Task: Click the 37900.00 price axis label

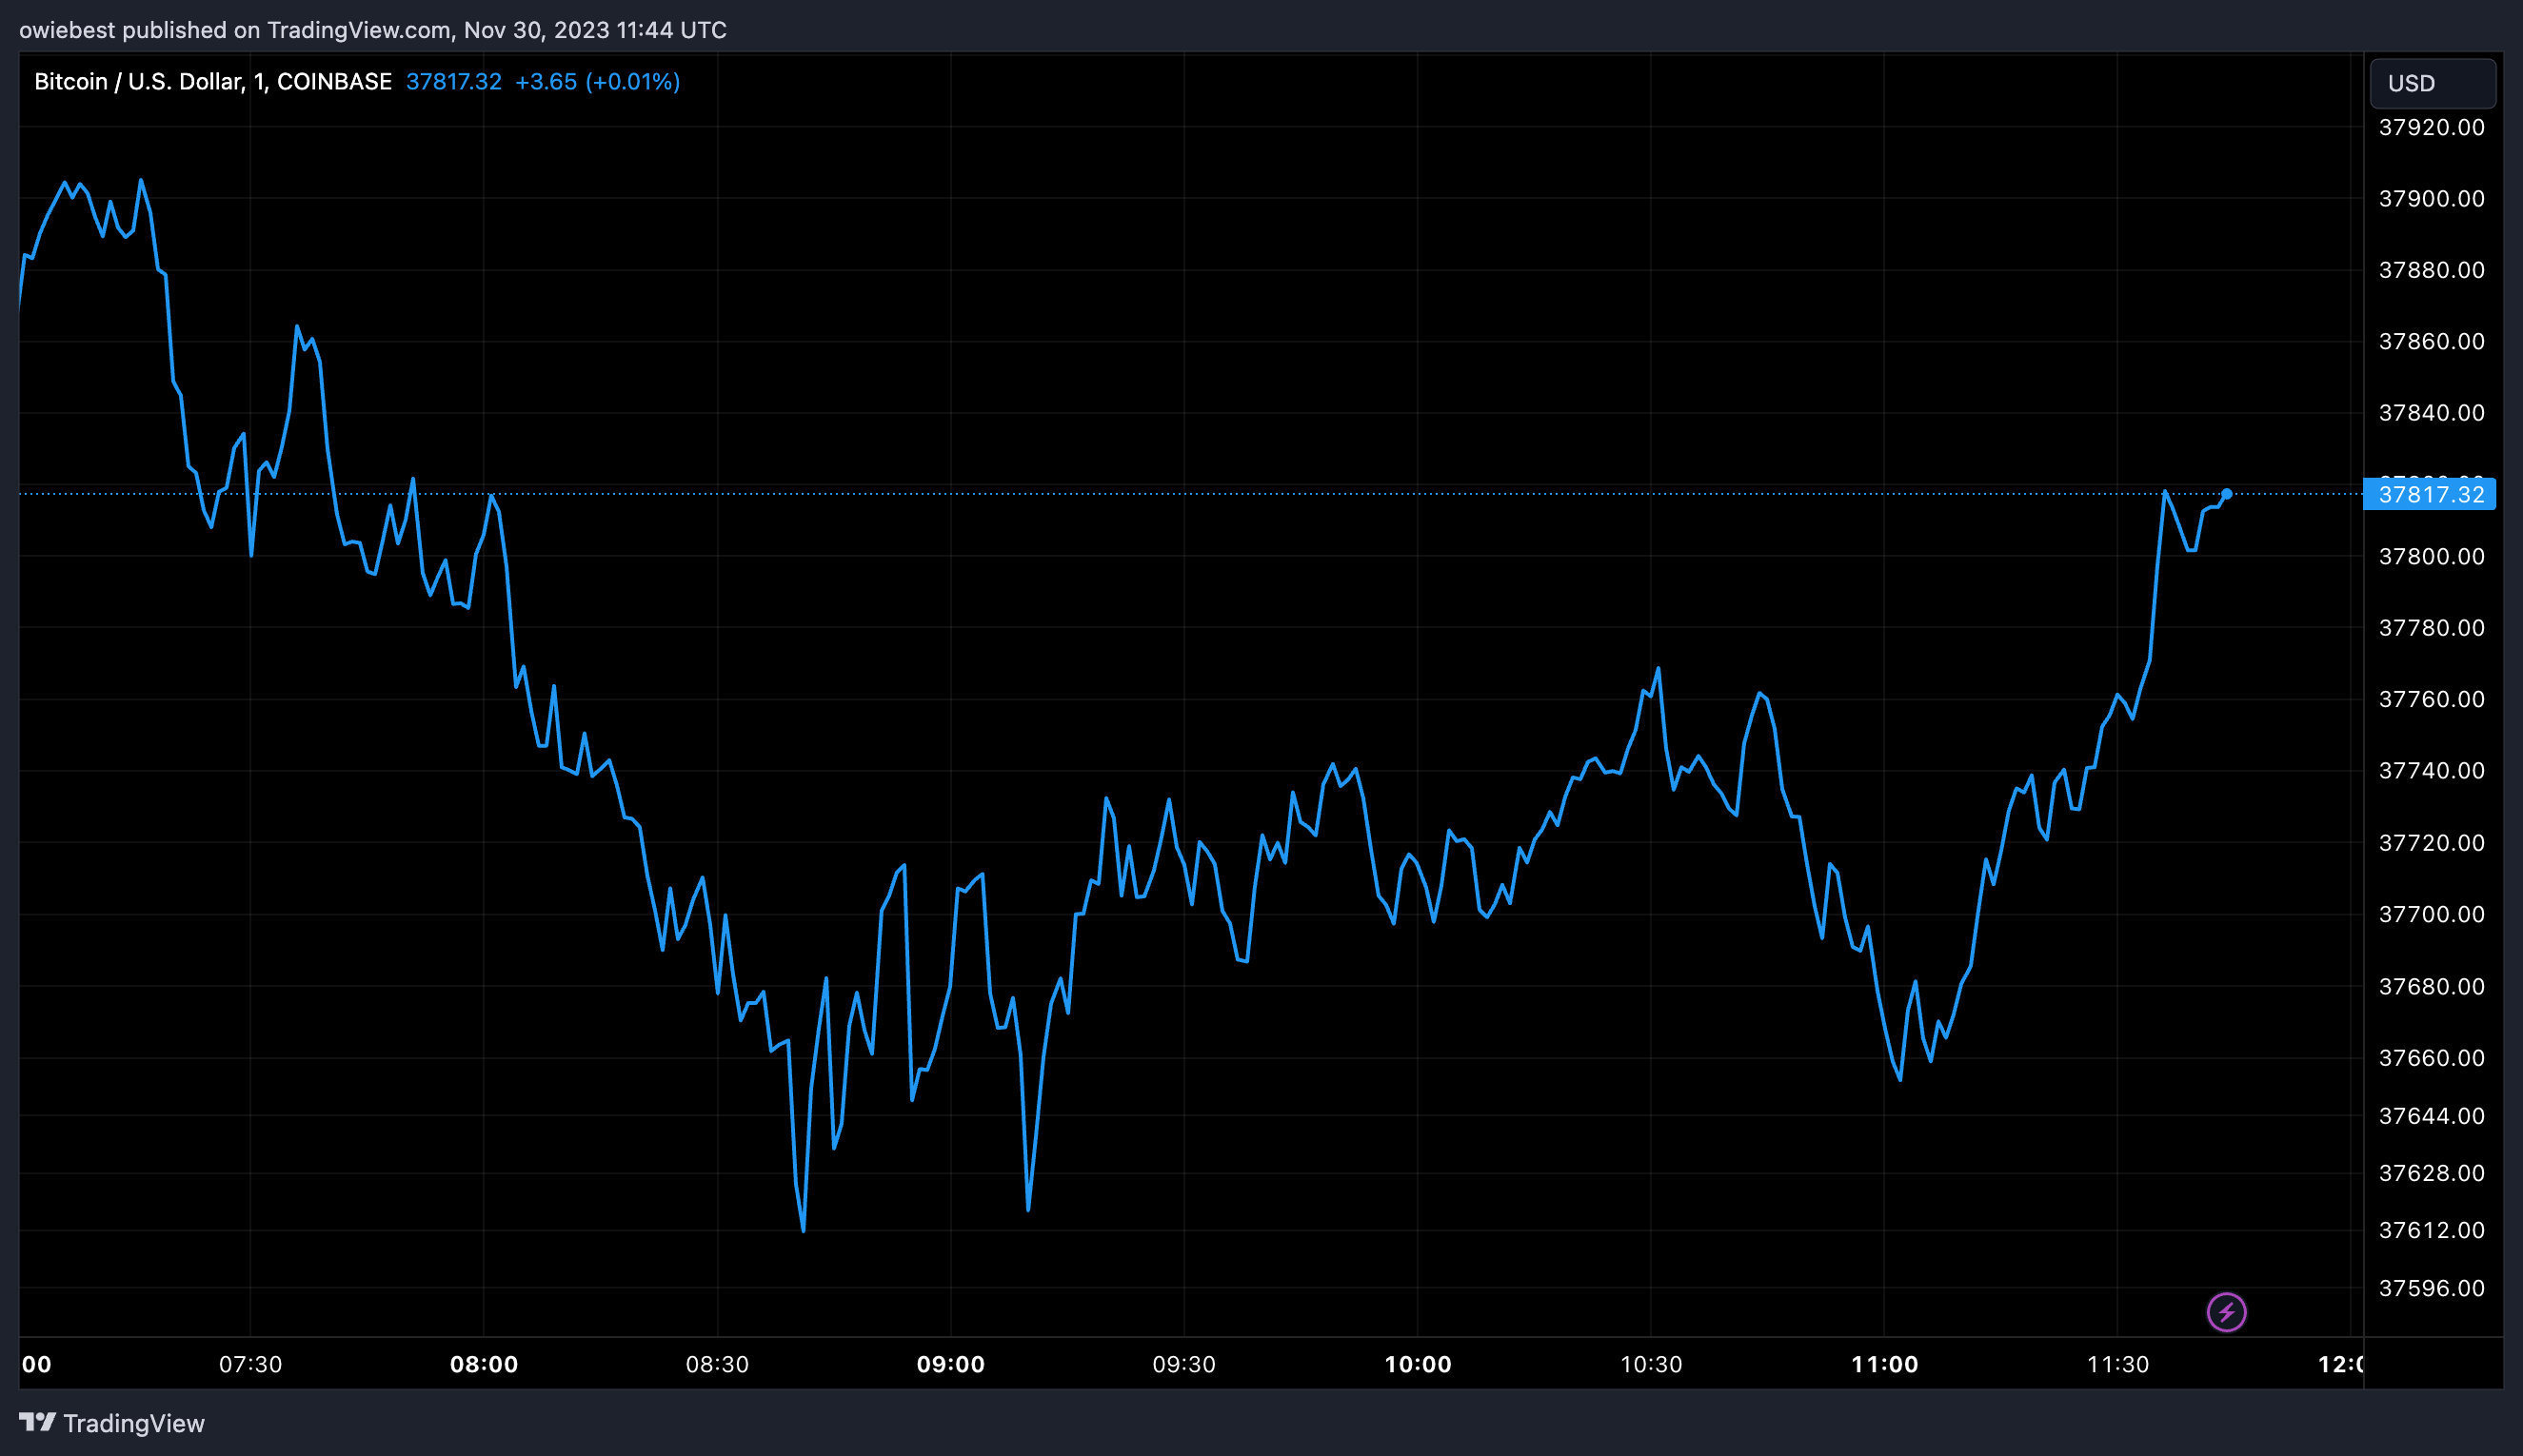Action: (2431, 199)
